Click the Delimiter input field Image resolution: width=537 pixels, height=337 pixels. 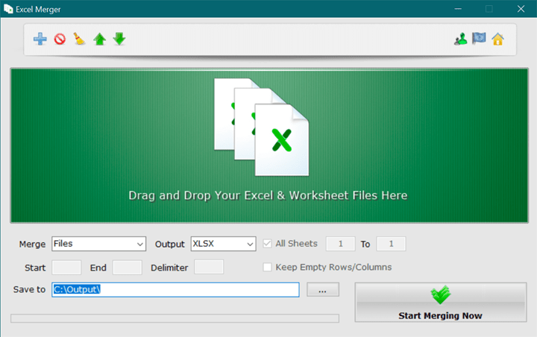[x=209, y=267]
